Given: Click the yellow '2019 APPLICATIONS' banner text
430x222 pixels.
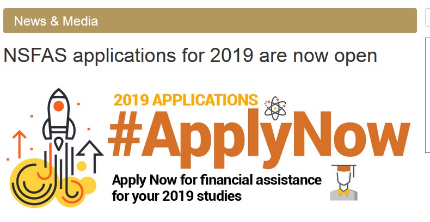Looking at the screenshot, I should 186,100.
